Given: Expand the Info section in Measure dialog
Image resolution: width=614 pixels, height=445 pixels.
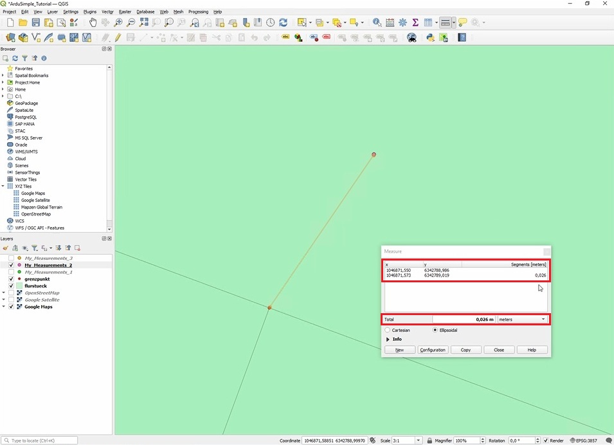Looking at the screenshot, I should coord(388,339).
